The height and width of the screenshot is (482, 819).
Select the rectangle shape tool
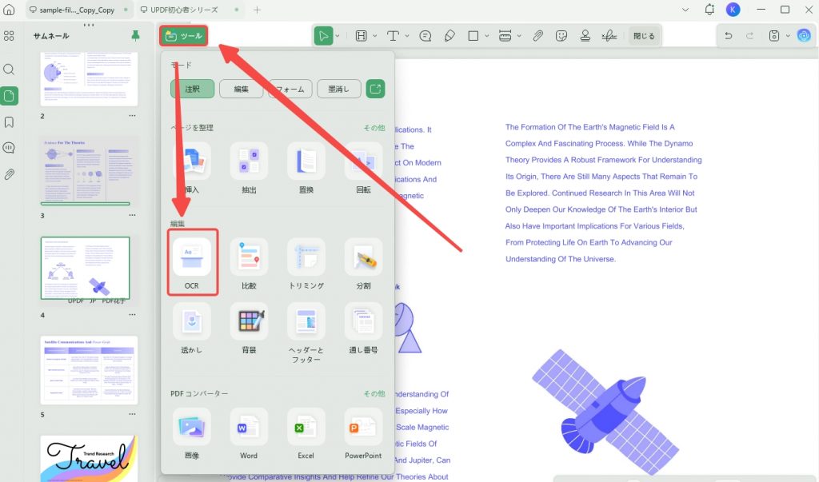click(473, 36)
